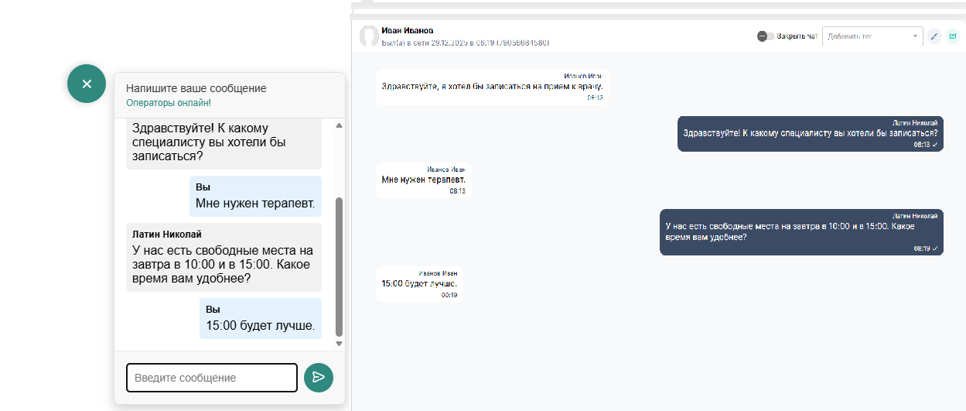This screenshot has height=411, width=966.
Task: Click the 'Операторы онлайн!' status text
Action: (x=169, y=102)
